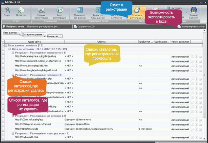Click the info icon for 31rosfirm.ru row
Screen dimensions: 208x143
(196, 129)
